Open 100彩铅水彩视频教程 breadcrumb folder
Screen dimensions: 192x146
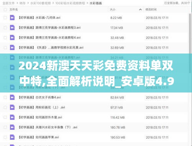point(70,3)
